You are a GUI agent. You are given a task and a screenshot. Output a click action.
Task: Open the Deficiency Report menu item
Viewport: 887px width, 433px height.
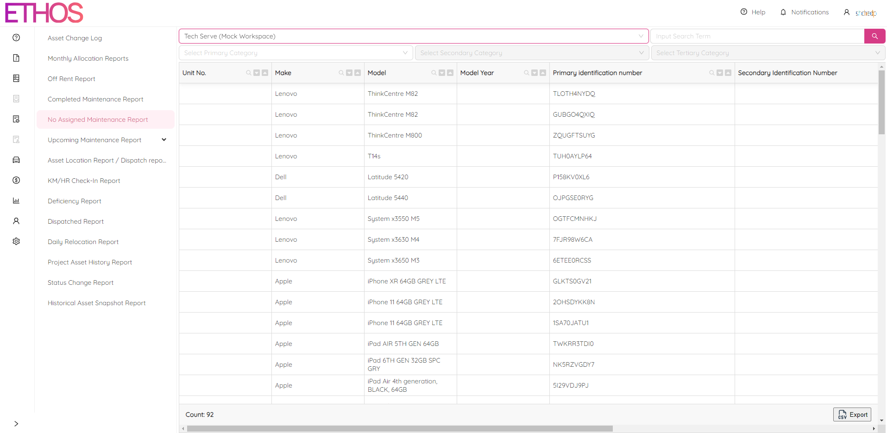click(x=75, y=201)
